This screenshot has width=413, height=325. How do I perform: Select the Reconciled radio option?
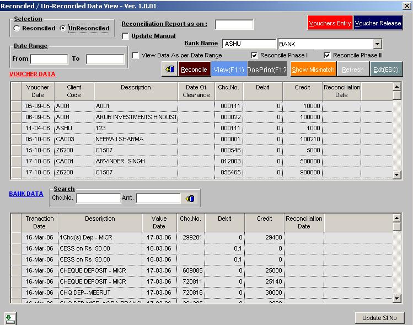(17, 28)
